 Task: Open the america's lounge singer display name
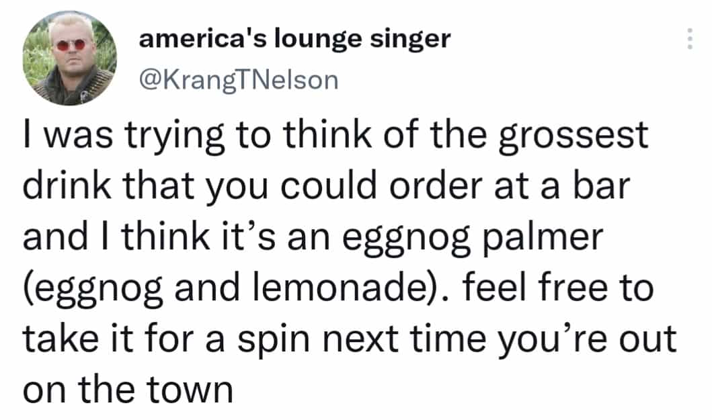[x=294, y=39]
